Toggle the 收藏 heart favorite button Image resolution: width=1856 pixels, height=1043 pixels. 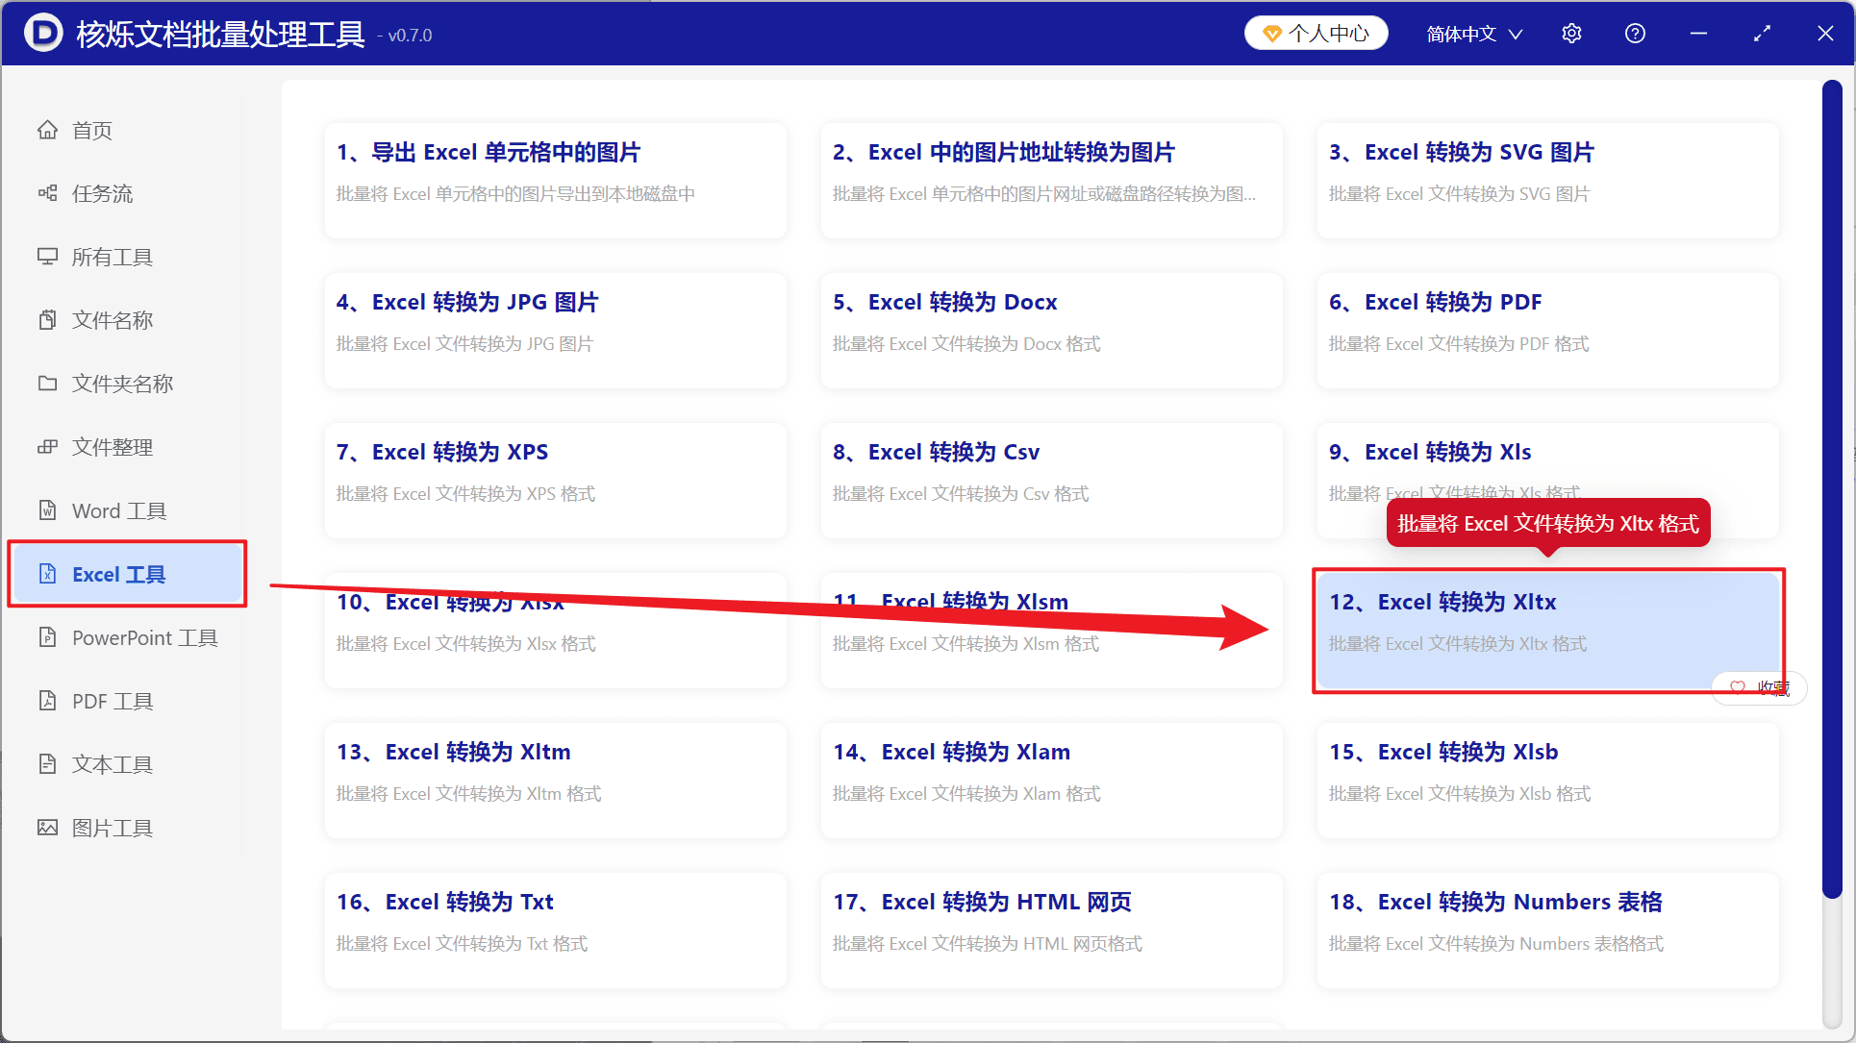[1759, 687]
